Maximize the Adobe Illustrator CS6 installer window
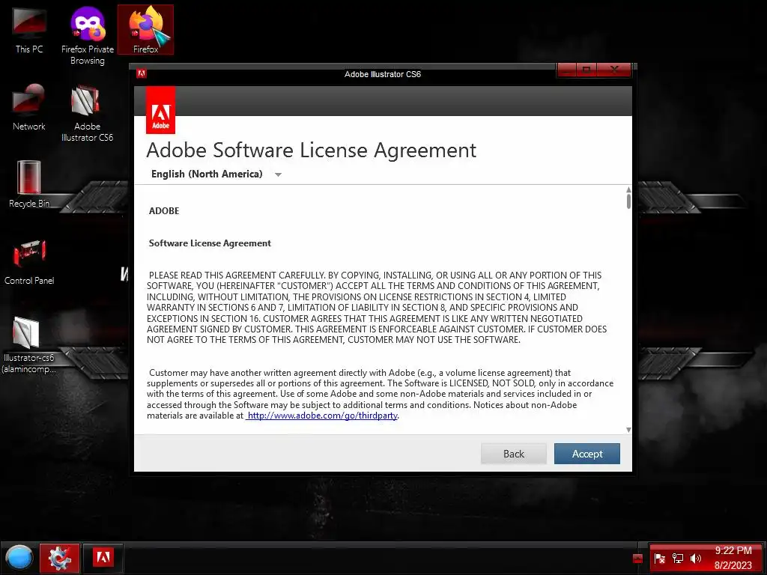 [587, 70]
